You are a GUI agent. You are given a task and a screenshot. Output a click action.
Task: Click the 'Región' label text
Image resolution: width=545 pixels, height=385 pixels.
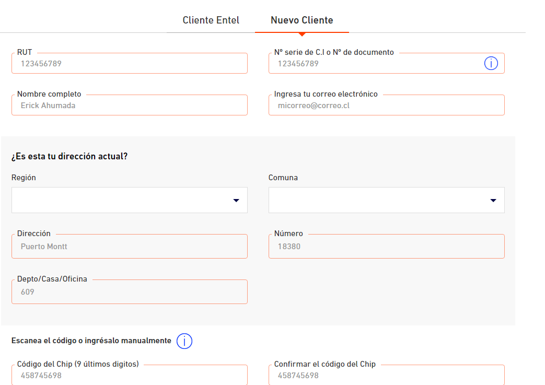pos(24,178)
